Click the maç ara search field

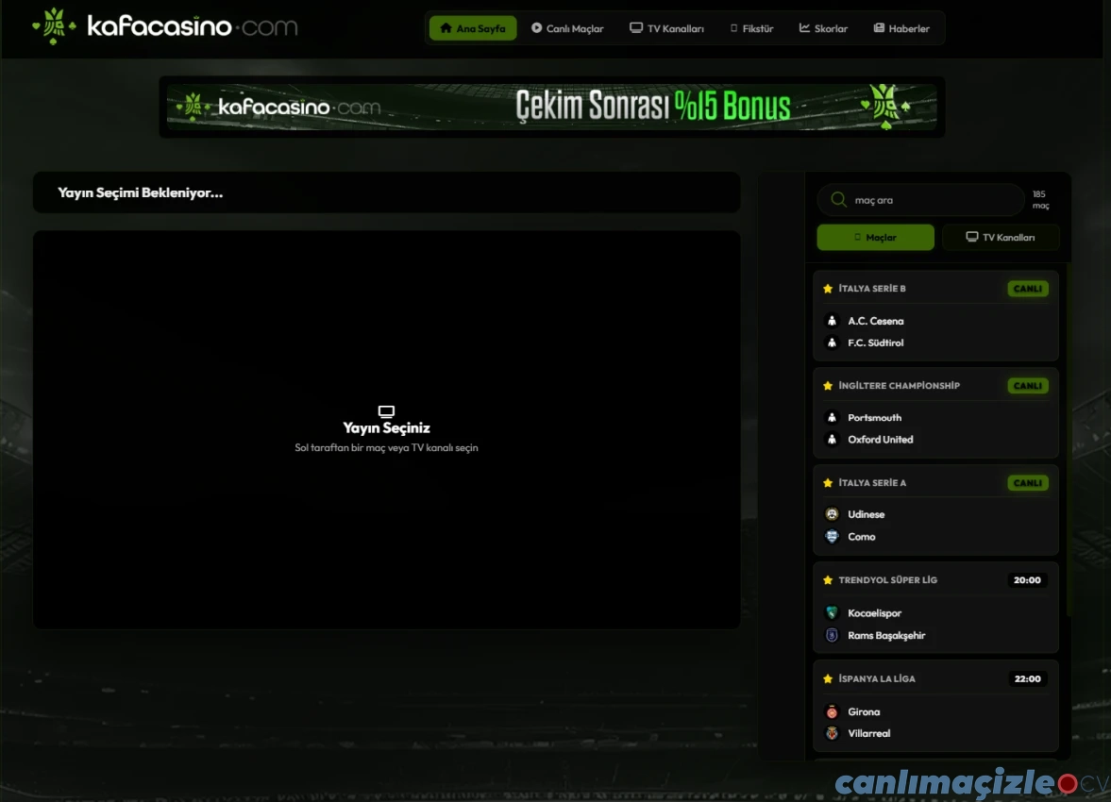point(920,200)
